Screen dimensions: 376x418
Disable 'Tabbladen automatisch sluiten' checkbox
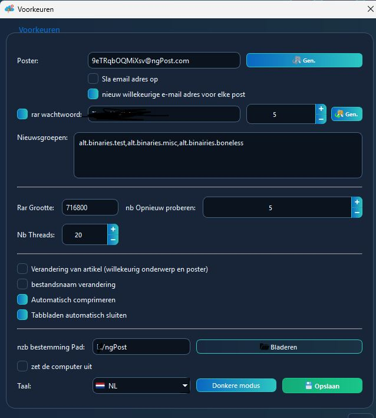(x=22, y=315)
